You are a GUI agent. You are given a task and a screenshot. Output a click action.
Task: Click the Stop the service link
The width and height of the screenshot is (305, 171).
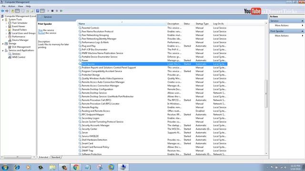pos(40,30)
